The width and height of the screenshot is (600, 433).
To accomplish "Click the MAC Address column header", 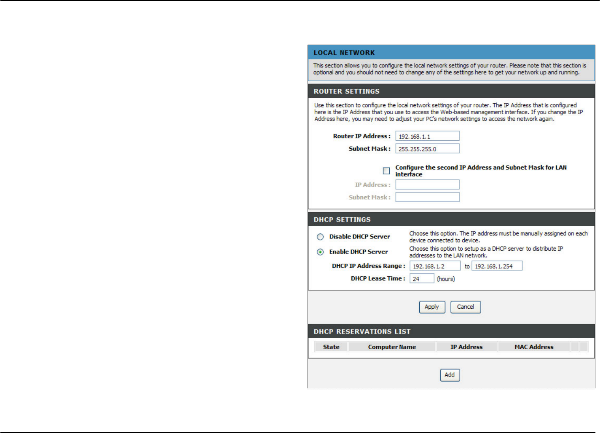I will tap(534, 347).
